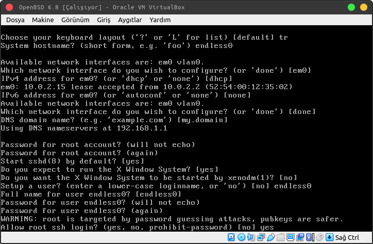Click the 'Full name for user endless0?' line
Viewport: 373px width, 244px height.
[x=91, y=194]
